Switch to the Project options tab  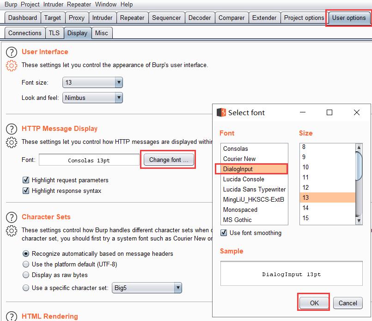(x=304, y=18)
